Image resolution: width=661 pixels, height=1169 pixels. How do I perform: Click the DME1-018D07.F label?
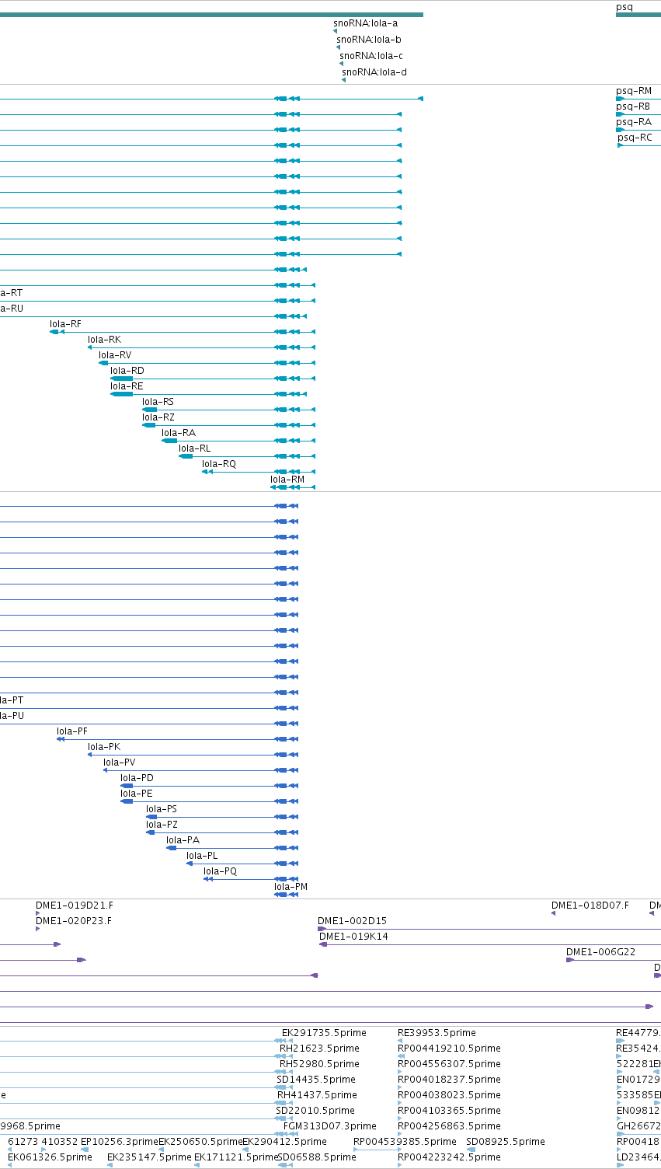pyautogui.click(x=590, y=906)
